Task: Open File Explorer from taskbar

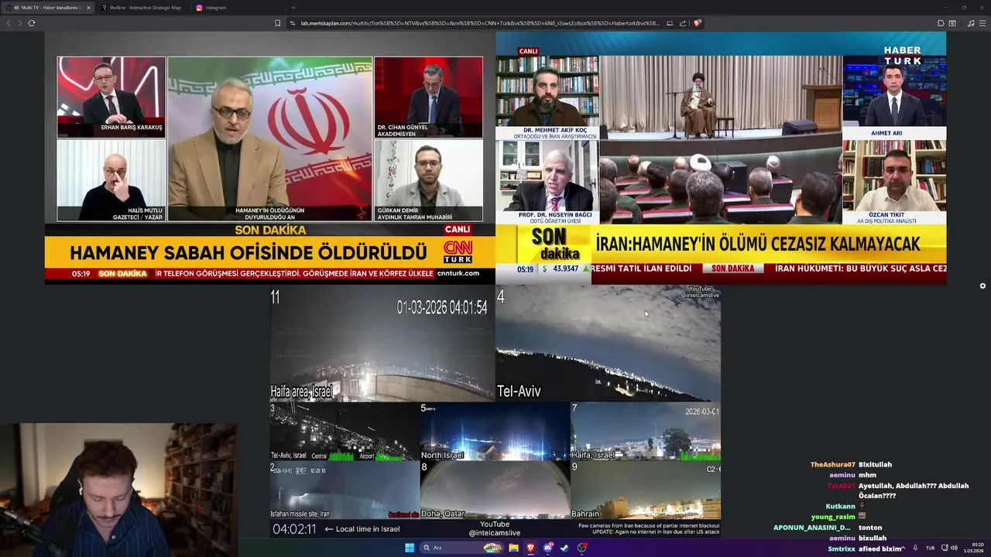Action: pos(513,548)
